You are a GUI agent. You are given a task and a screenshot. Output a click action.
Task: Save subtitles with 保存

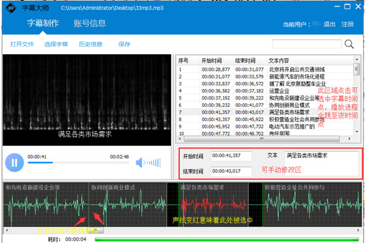tap(125, 45)
